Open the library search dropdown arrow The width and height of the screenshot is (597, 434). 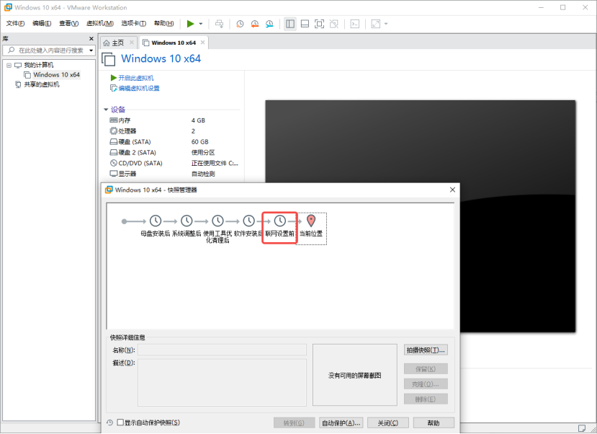[x=91, y=50]
